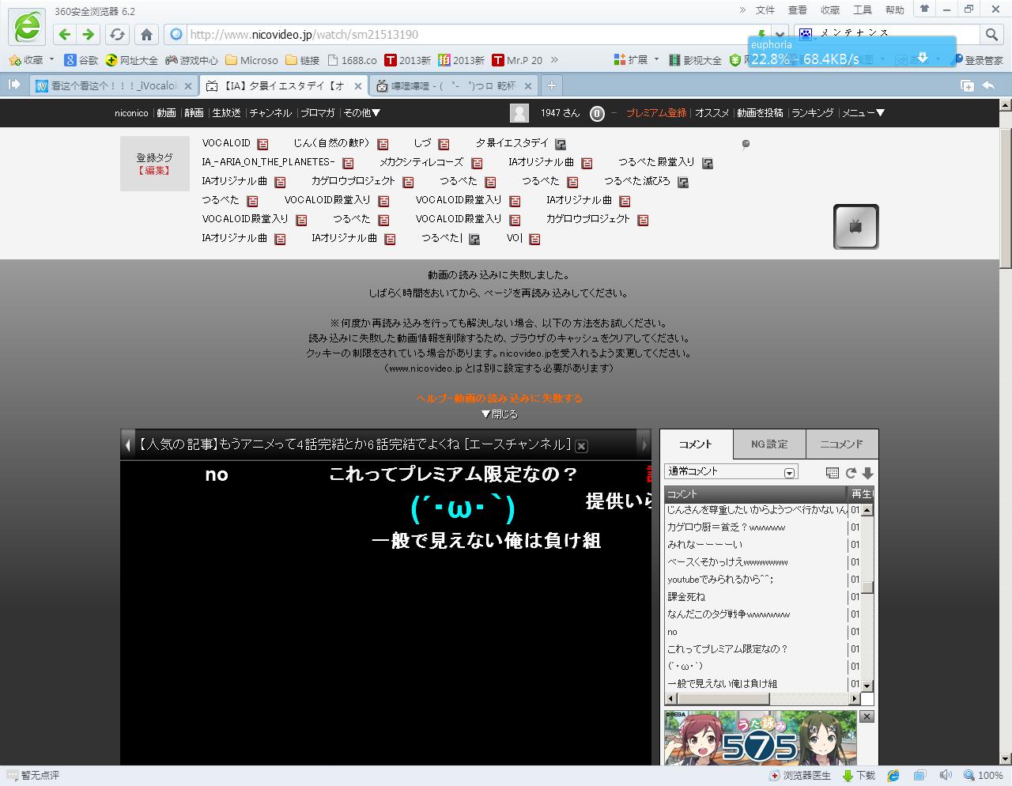Expand the メニュー▼ header menu
Image resolution: width=1012 pixels, height=786 pixels.
tap(863, 113)
